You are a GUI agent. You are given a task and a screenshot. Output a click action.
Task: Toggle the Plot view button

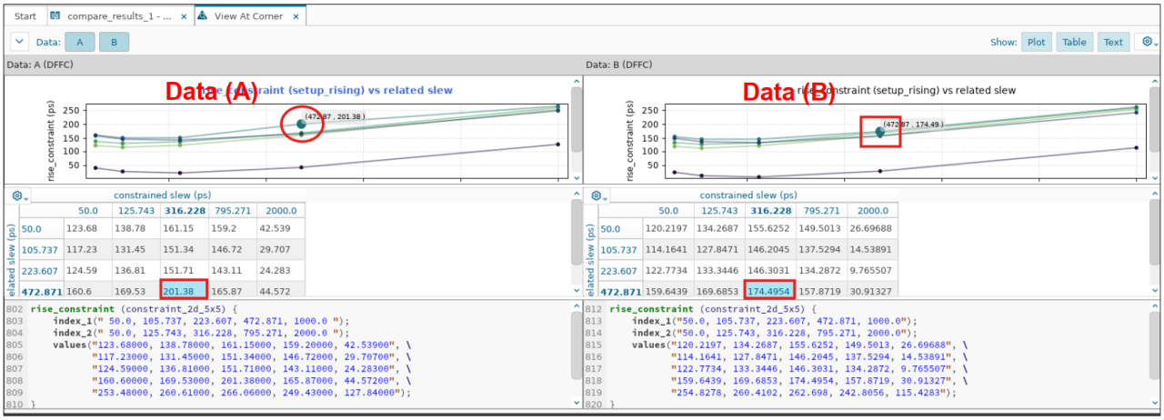[x=1036, y=42]
